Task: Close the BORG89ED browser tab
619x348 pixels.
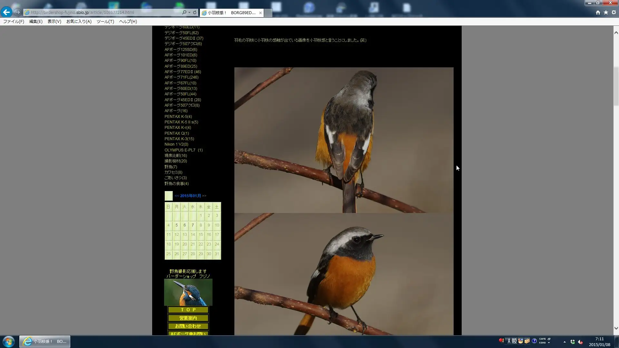Action: (260, 13)
